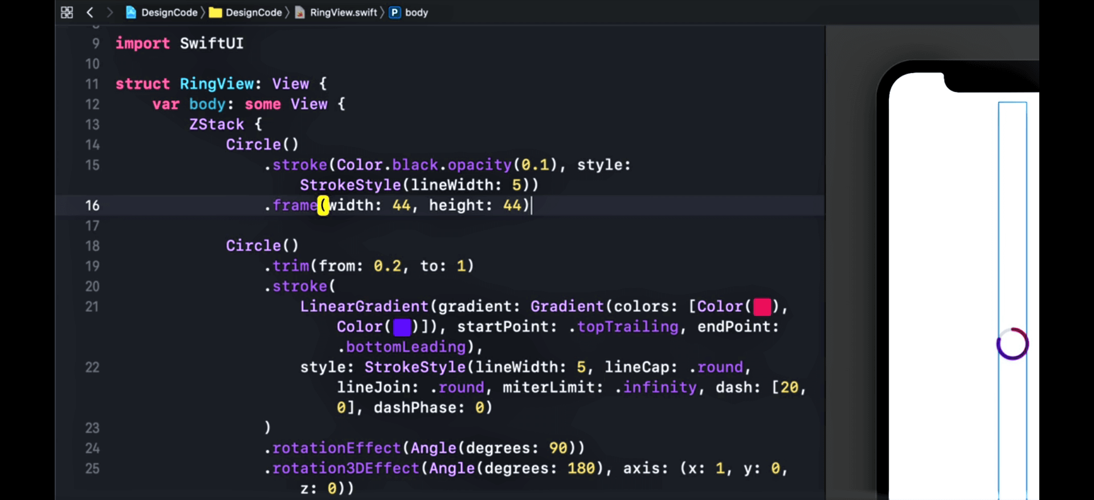Click the pink color literal swatch
1094x500 pixels.
tap(762, 307)
